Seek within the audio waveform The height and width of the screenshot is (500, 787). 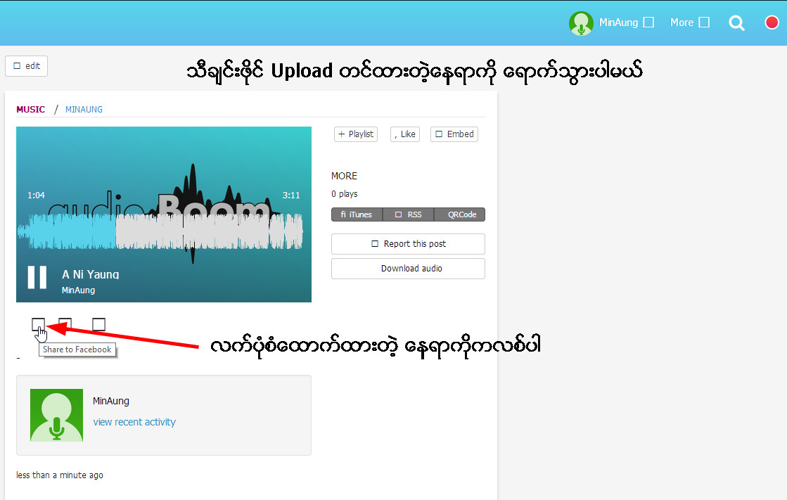click(x=160, y=231)
